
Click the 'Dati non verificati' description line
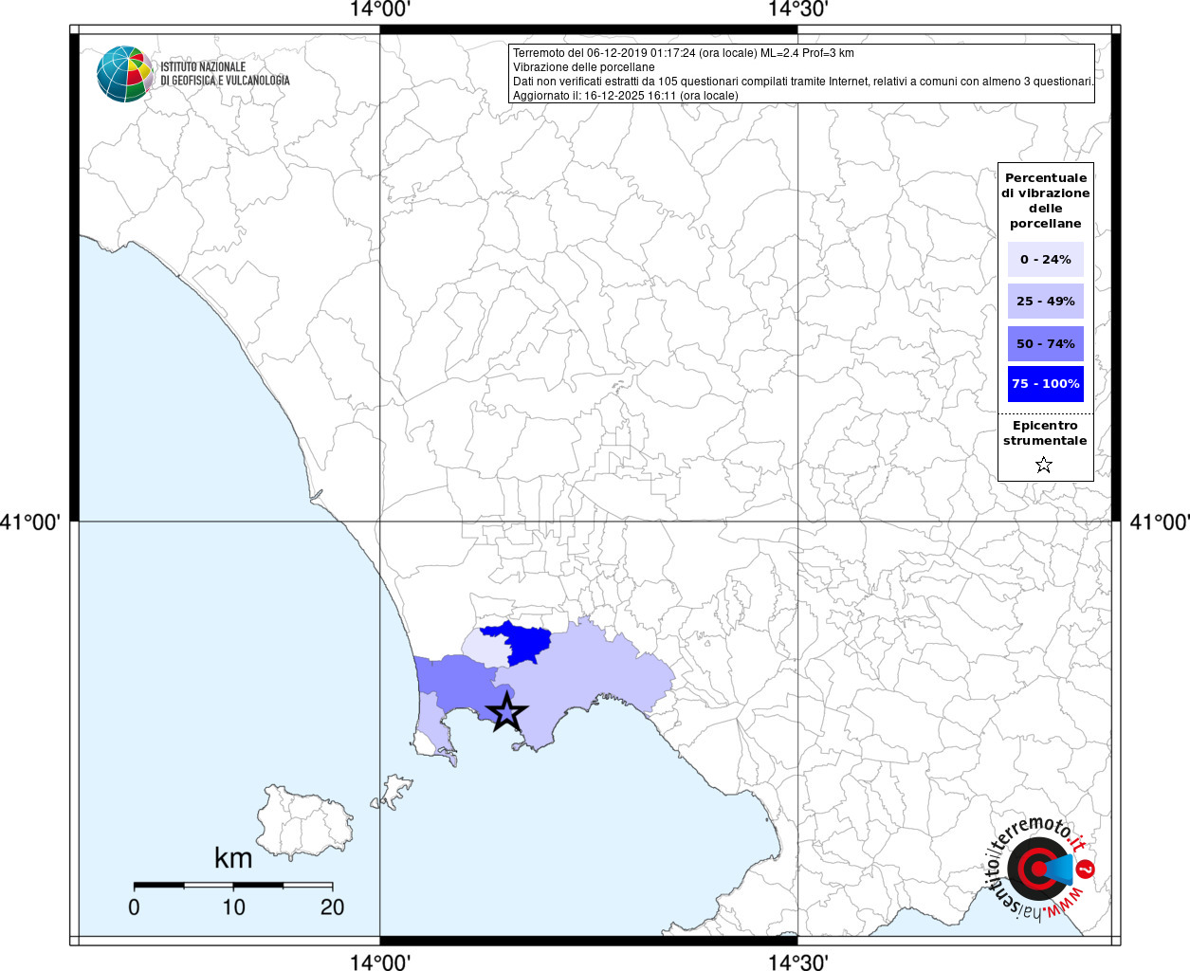click(804, 82)
